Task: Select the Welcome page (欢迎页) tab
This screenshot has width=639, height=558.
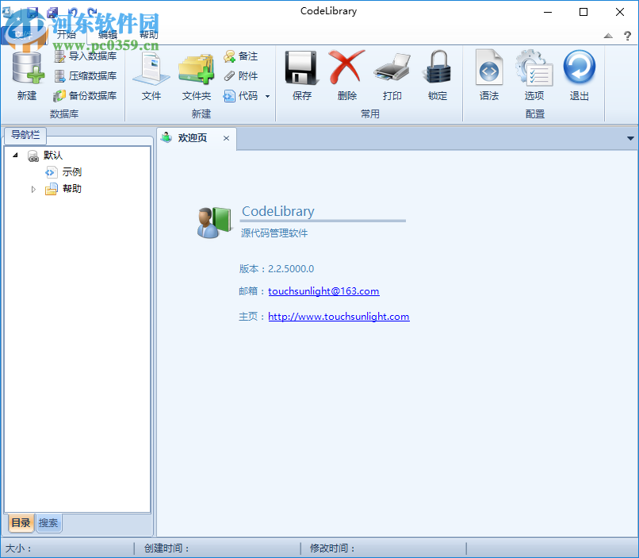Action: (192, 138)
